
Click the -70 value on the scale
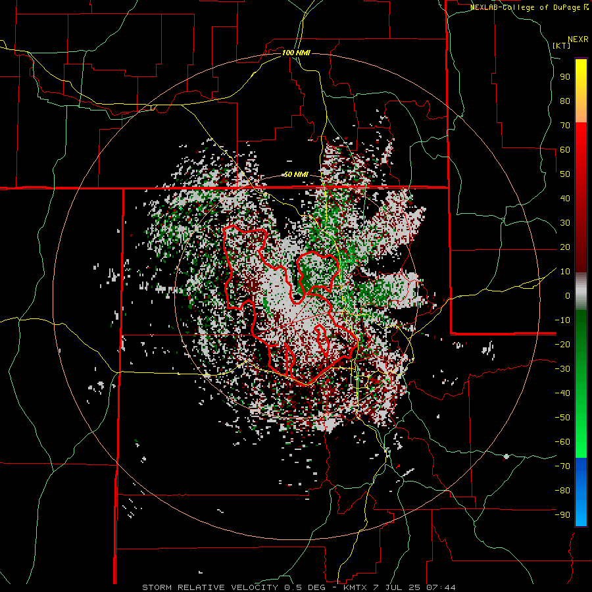pos(562,466)
